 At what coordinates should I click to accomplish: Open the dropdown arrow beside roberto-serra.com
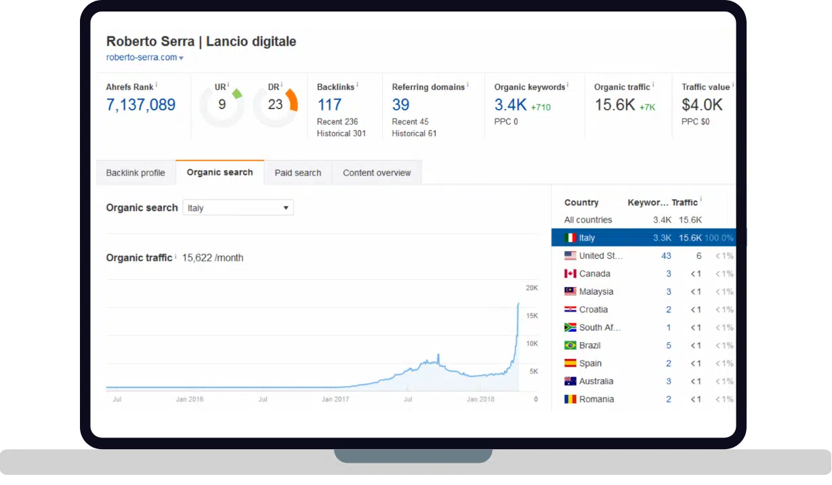182,58
